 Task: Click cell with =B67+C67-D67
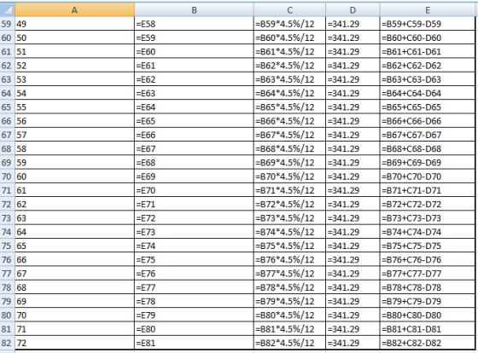pos(428,135)
